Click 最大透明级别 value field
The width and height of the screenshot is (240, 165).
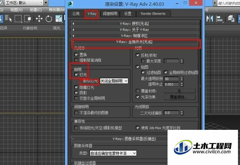coord(171,79)
